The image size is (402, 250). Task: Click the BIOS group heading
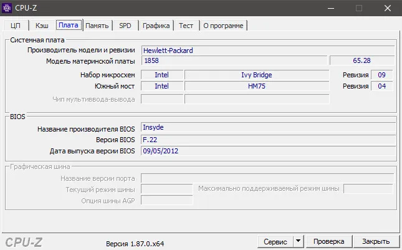[17, 117]
